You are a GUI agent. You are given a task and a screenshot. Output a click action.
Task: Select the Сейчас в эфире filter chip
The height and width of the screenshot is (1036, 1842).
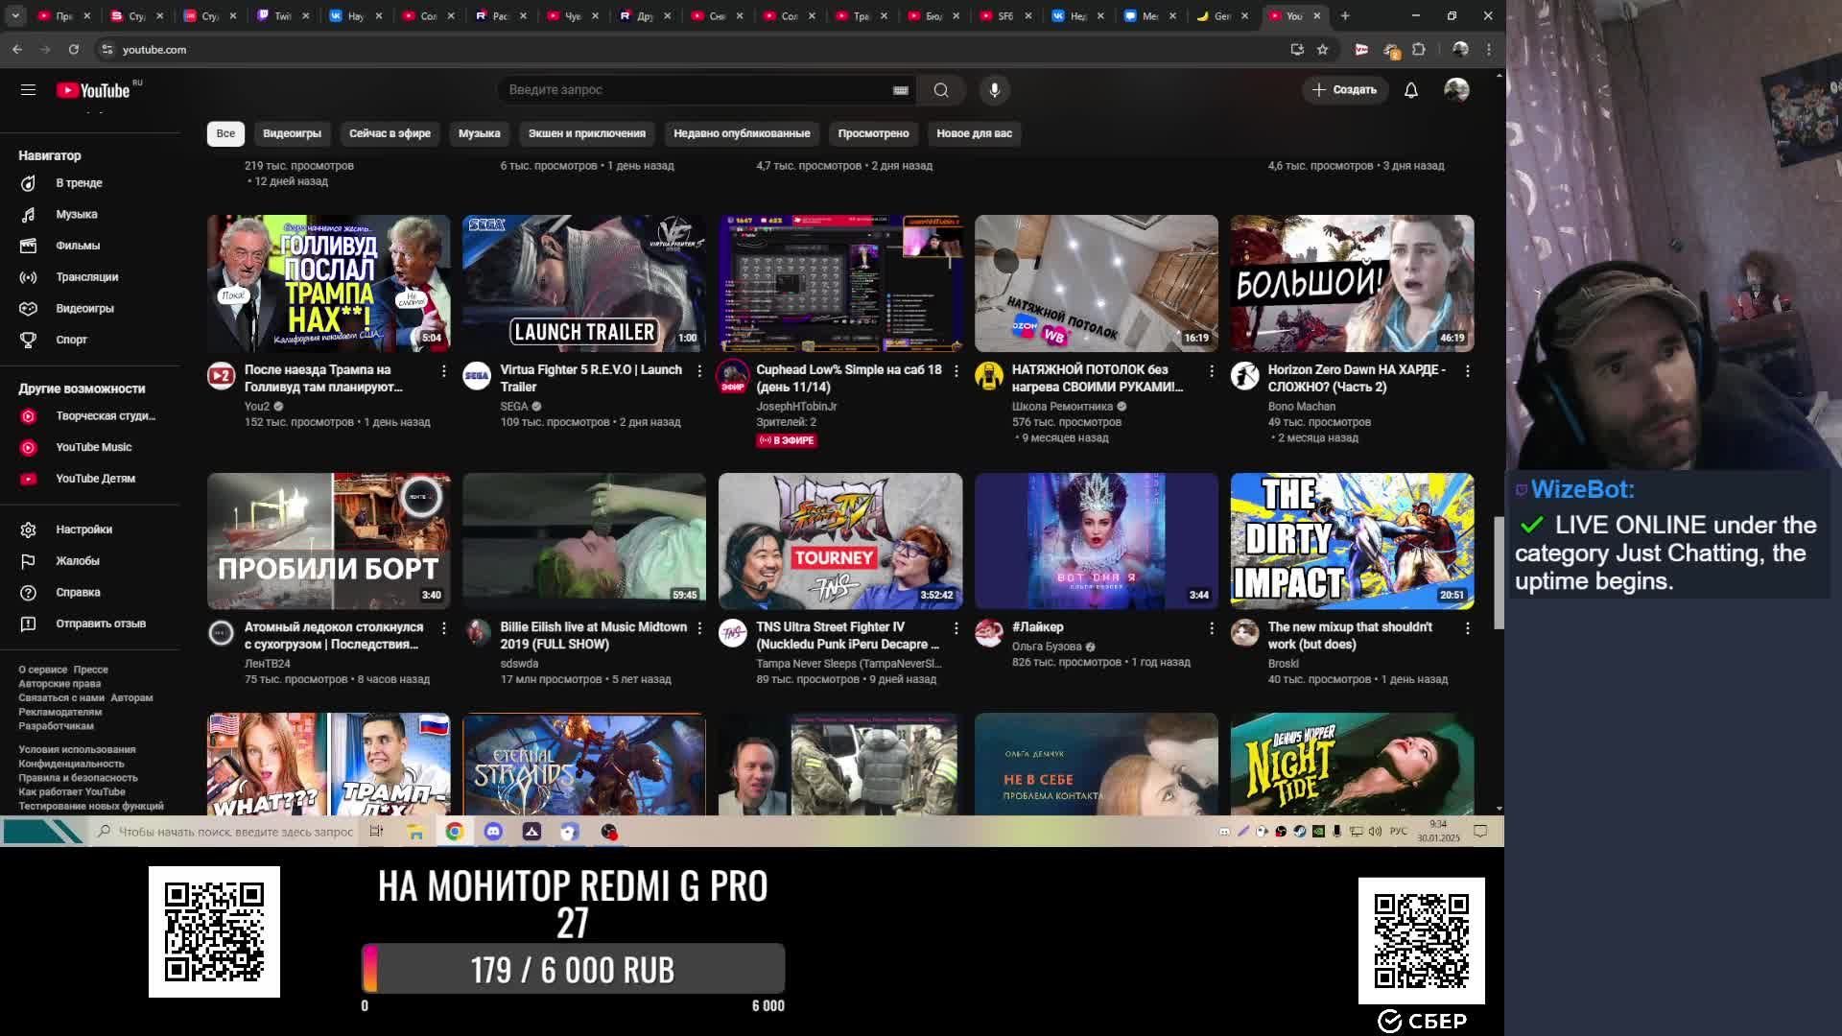(x=390, y=133)
